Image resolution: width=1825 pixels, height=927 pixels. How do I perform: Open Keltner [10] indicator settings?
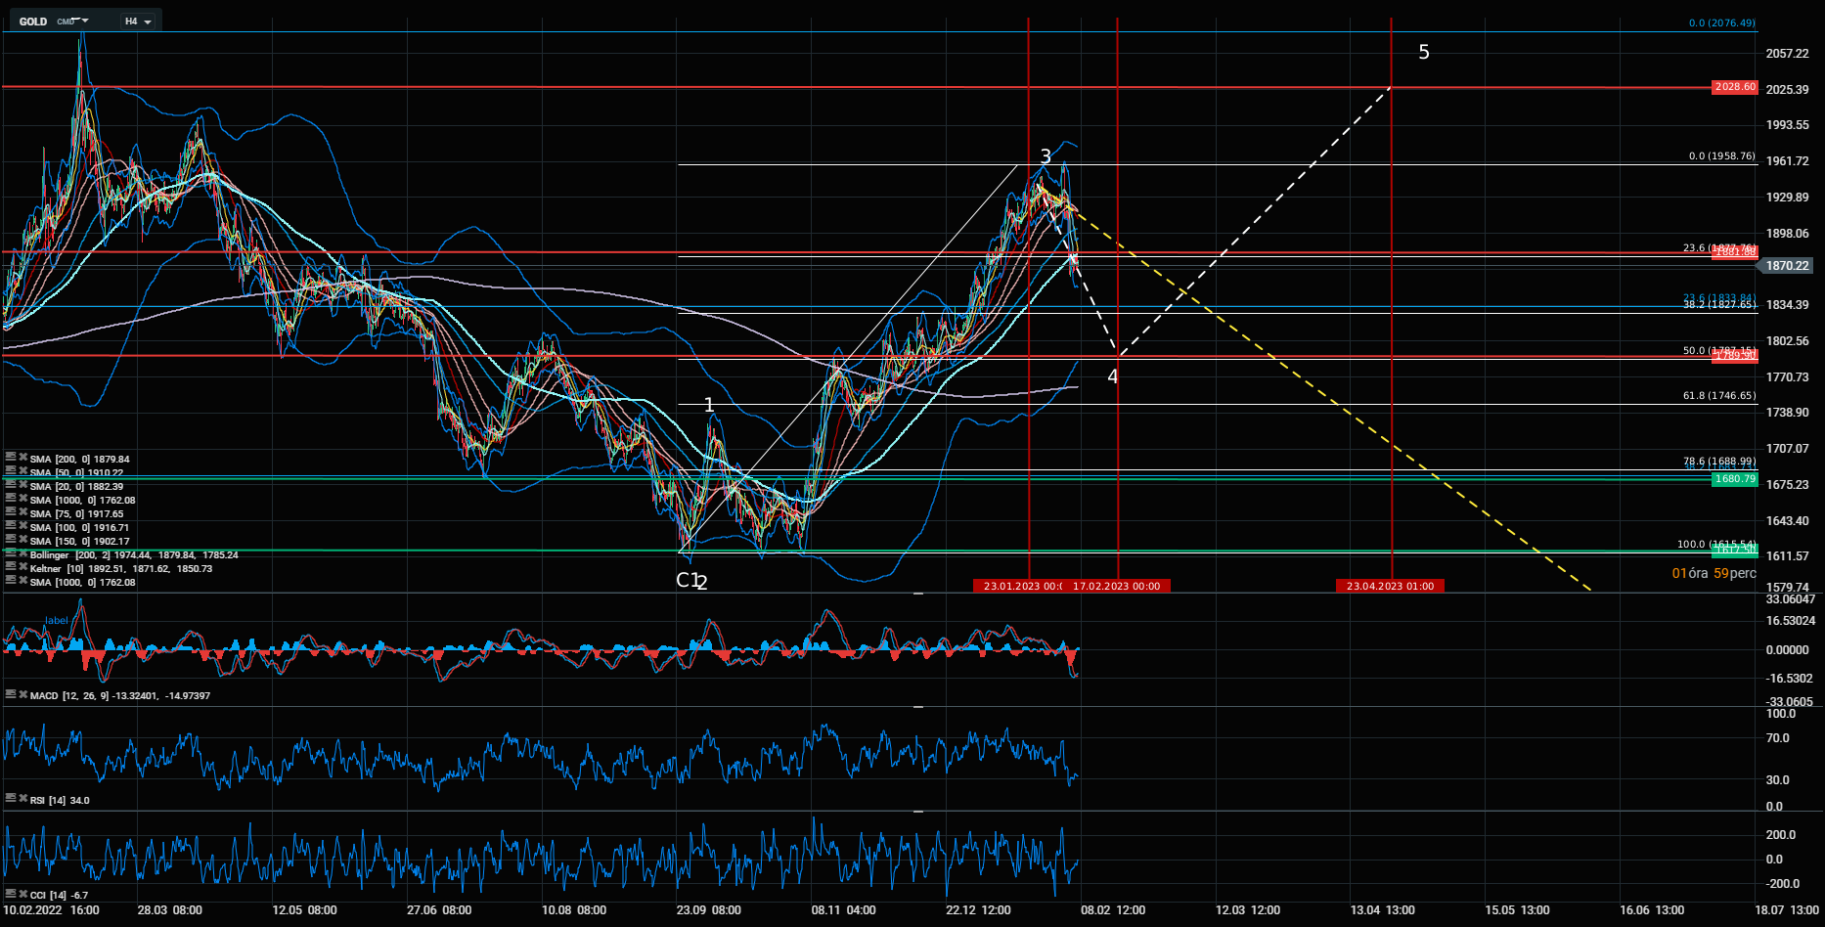point(10,568)
